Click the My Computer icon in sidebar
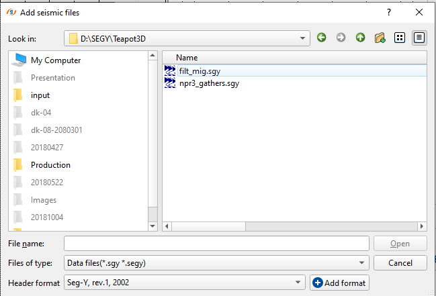The image size is (436, 296). click(19, 60)
